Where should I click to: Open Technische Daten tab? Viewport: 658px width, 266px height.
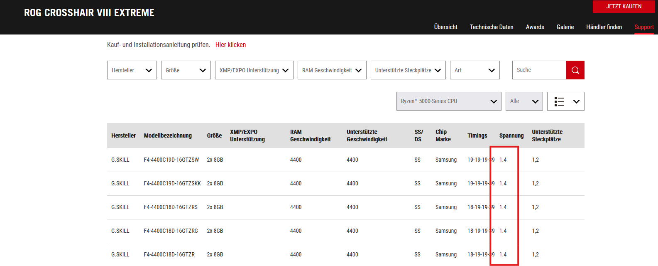pos(492,27)
